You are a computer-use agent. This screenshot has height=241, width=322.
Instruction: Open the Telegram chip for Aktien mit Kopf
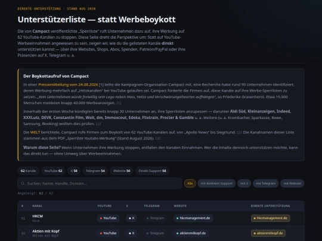click(155, 233)
